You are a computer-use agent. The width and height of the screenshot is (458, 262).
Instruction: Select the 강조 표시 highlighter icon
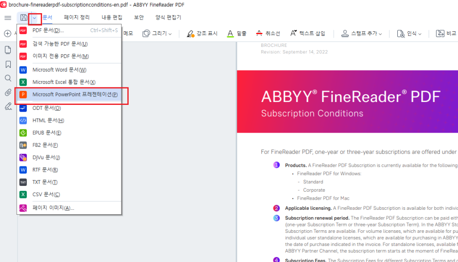click(190, 34)
